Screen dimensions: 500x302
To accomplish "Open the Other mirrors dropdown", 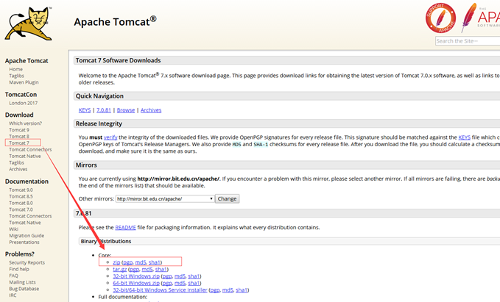I will pyautogui.click(x=165, y=198).
